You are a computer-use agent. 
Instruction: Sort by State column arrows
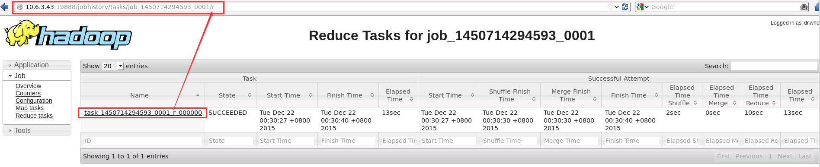coord(250,95)
